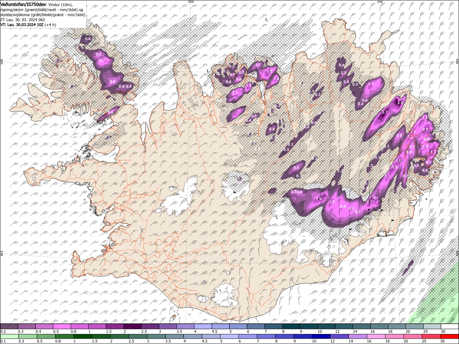The height and width of the screenshot is (344, 459).
Task: Select the 0.2 swatch in the upper legend row
Action: pyautogui.click(x=9, y=326)
